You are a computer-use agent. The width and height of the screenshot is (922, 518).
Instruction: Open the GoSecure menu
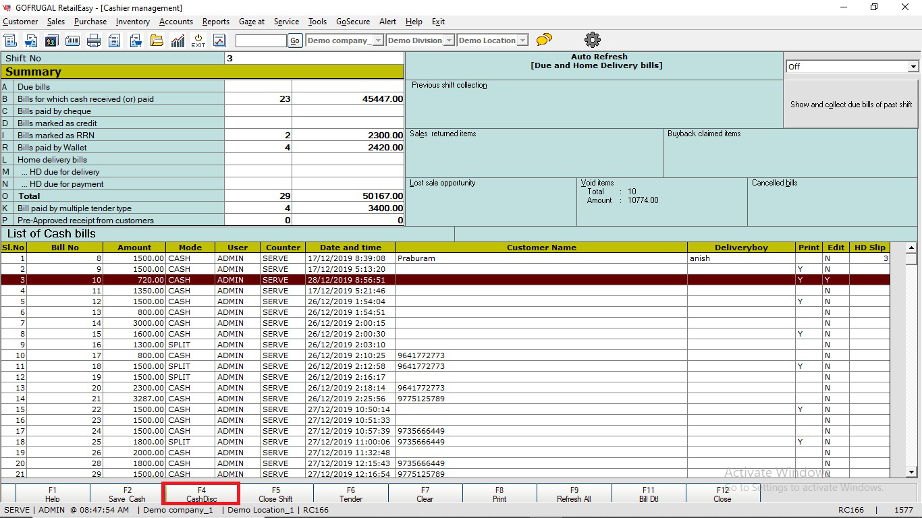pos(353,22)
